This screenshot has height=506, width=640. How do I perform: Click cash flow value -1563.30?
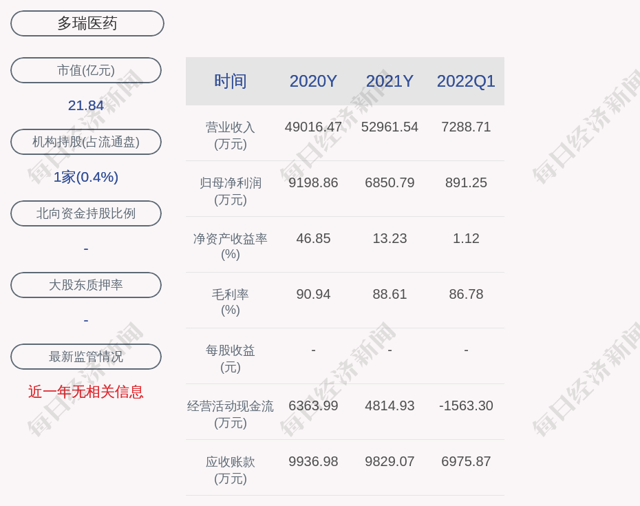click(x=466, y=405)
